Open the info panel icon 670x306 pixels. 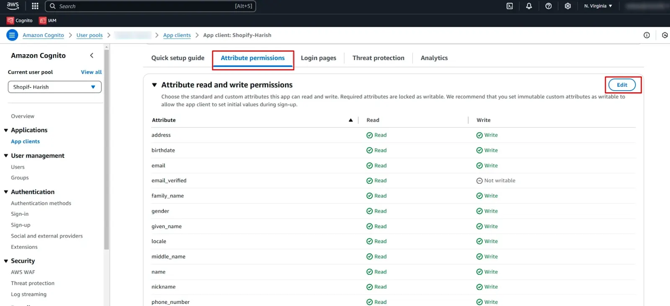pyautogui.click(x=647, y=35)
